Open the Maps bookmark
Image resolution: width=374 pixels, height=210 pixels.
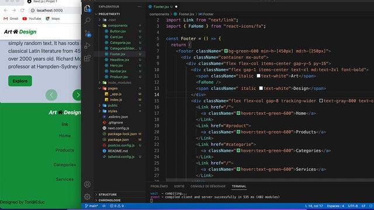click(x=53, y=19)
